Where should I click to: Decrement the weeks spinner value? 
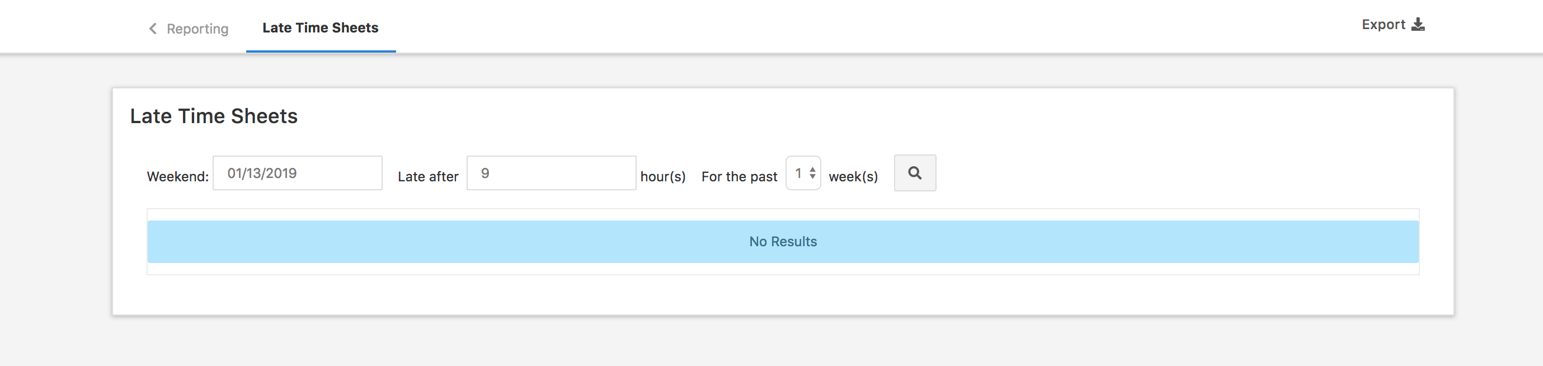pos(812,177)
